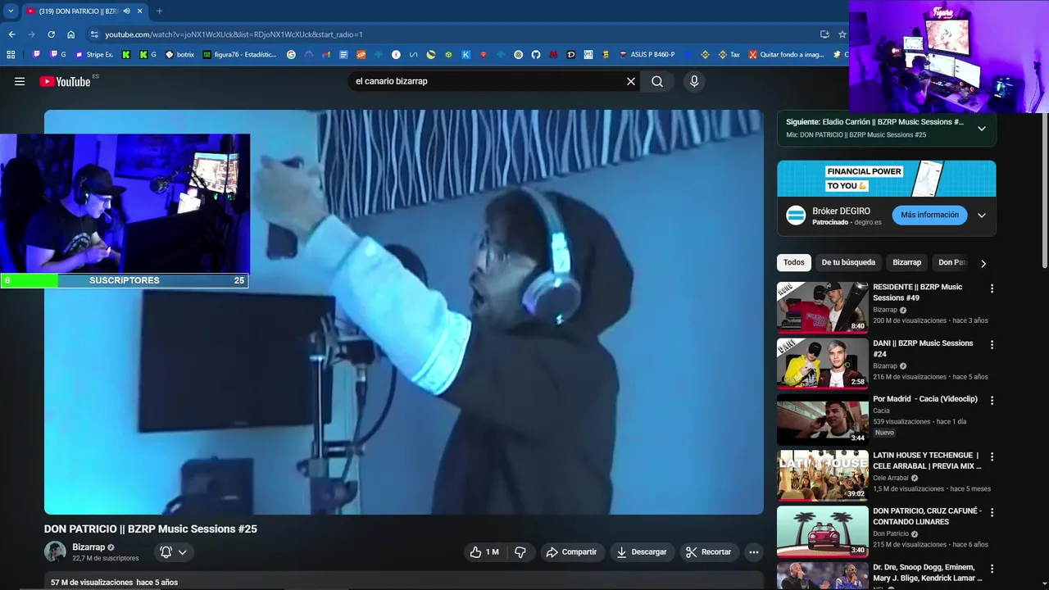This screenshot has width=1049, height=590.
Task: Open the ASUS P B460-P bookmark
Action: [647, 55]
